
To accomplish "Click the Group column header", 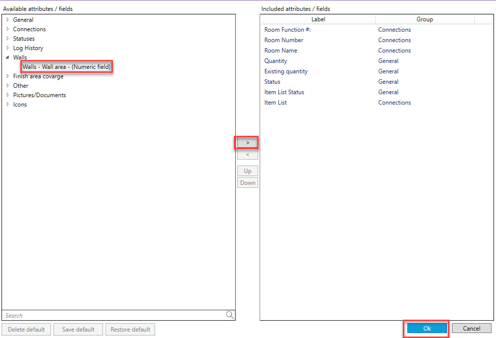I will coord(425,19).
